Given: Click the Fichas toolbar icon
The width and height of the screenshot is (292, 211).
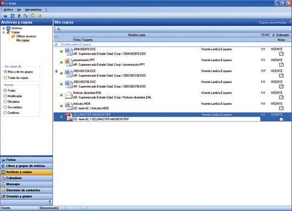Looking at the screenshot, I should [x=6, y=16].
